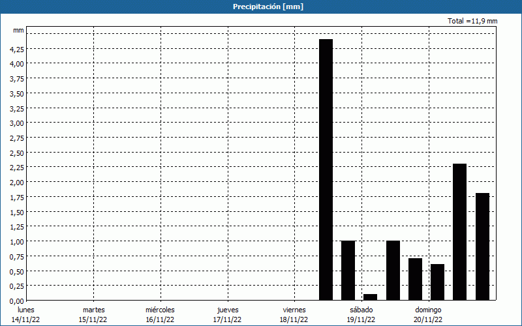Image resolution: width=522 pixels, height=326 pixels.
Task: Select the "15/11/22" date label
Action: coord(93,319)
